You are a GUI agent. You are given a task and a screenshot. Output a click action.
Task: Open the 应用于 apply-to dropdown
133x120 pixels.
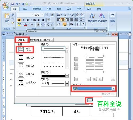tap(113, 89)
